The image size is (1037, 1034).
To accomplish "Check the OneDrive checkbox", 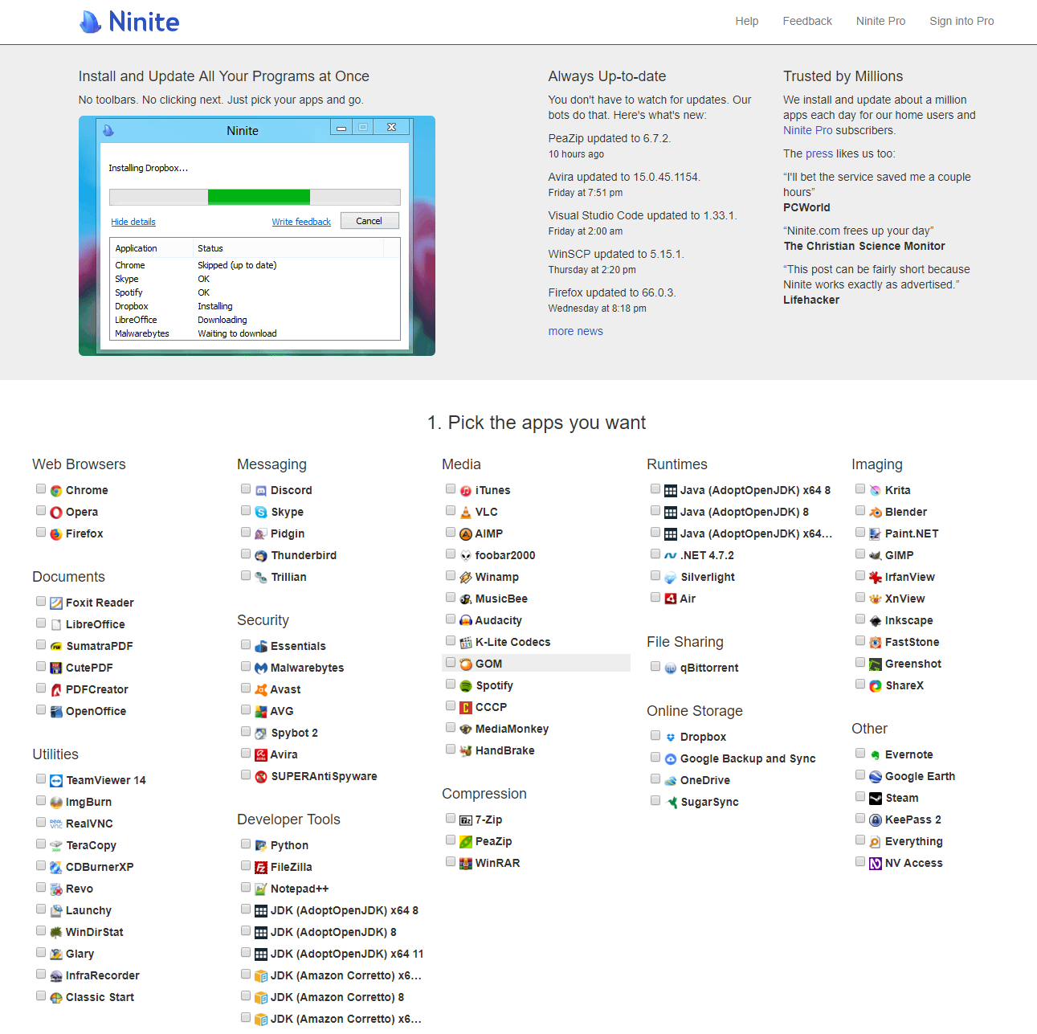I will point(655,779).
